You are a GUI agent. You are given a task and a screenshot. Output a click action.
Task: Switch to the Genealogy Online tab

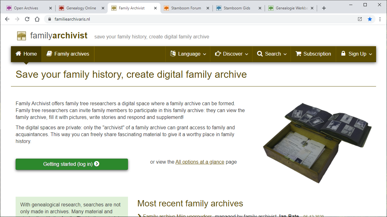[x=81, y=8]
